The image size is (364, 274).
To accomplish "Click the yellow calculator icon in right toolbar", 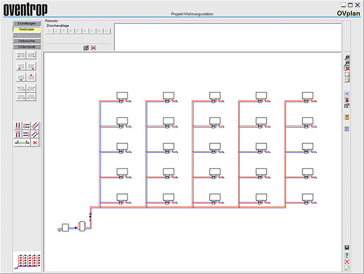I will [347, 117].
